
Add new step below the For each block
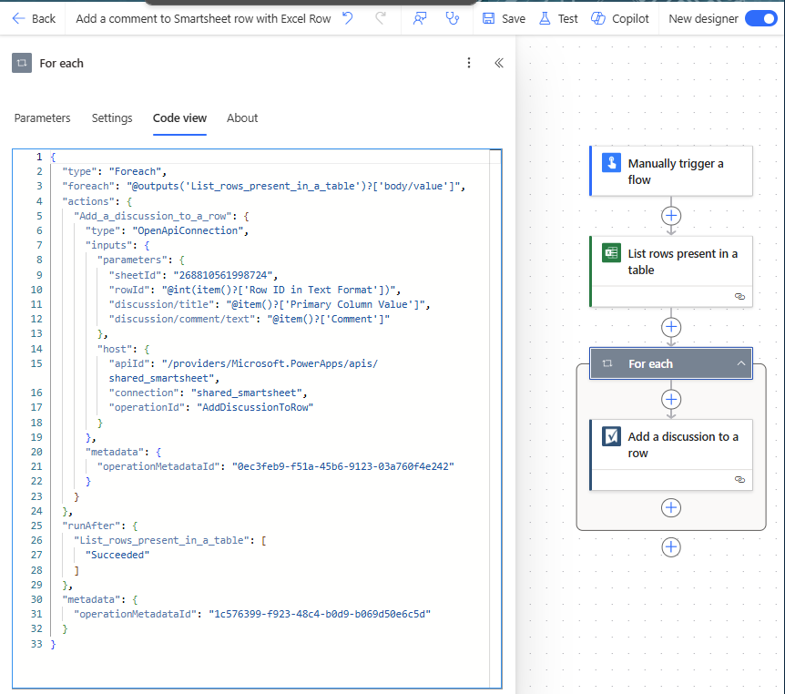coord(671,547)
